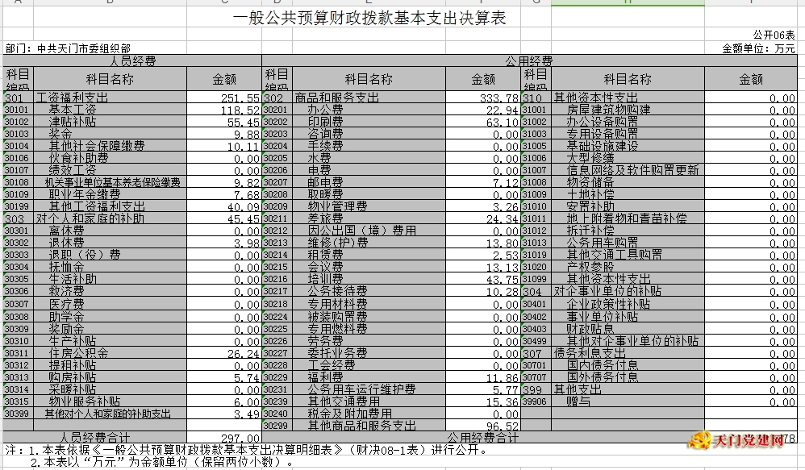Image resolution: width=805 pixels, height=470 pixels.
Task: Click the 工资福利支出 cell
Action: (111, 97)
